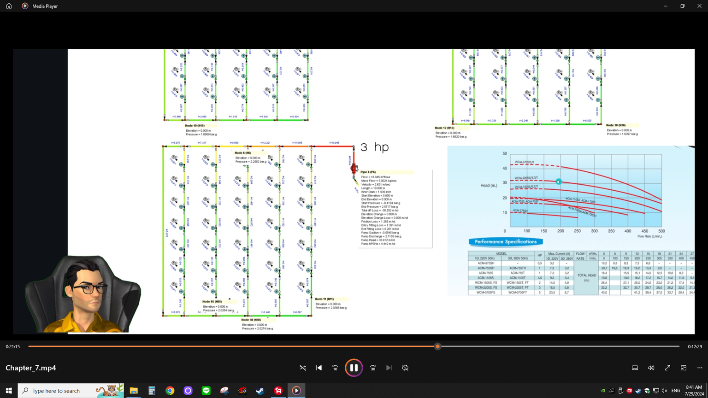708x398 pixels.
Task: Launch Google Chrome from taskbar
Action: tap(170, 391)
